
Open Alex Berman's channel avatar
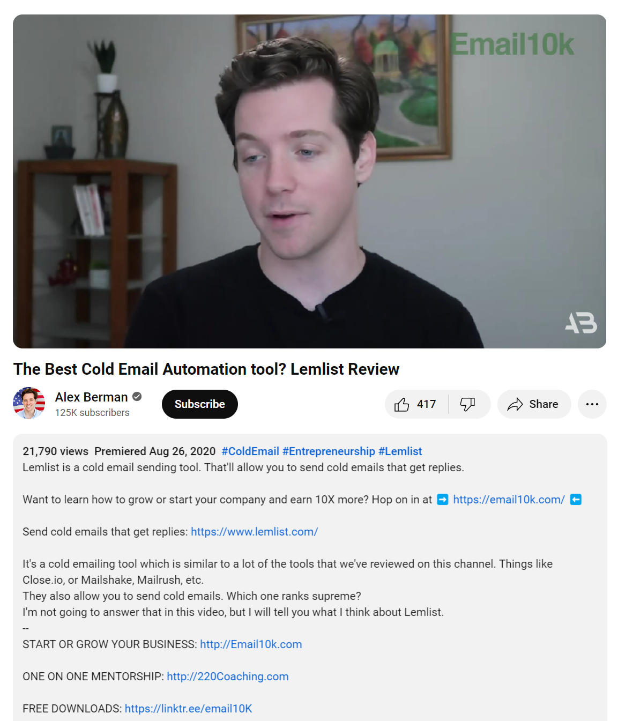(29, 403)
